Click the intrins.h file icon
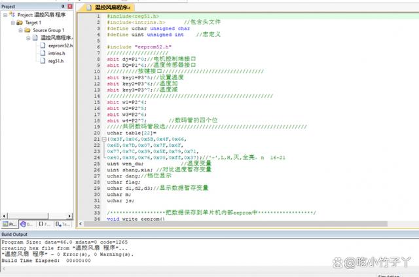 43,53
